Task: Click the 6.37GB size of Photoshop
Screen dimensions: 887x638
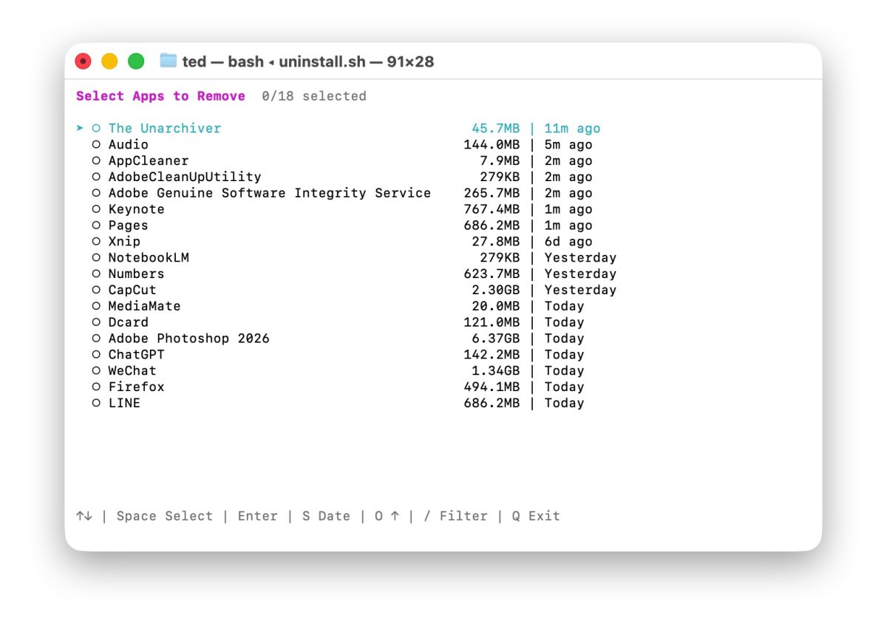Action: pyautogui.click(x=496, y=339)
